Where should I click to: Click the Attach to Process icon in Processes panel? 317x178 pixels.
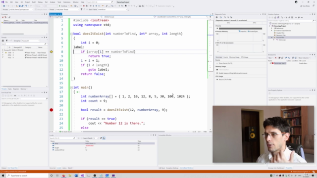tap(9, 17)
